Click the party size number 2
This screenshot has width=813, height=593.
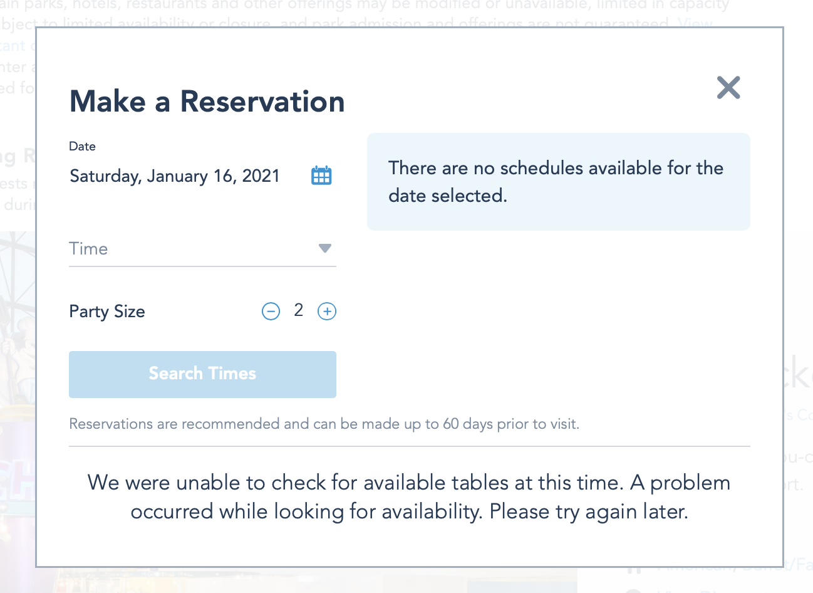(299, 310)
